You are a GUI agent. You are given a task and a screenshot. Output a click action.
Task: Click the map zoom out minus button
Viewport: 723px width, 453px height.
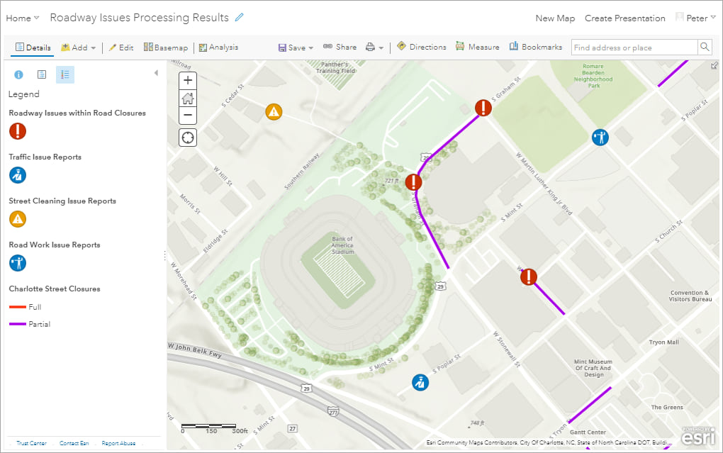click(188, 115)
